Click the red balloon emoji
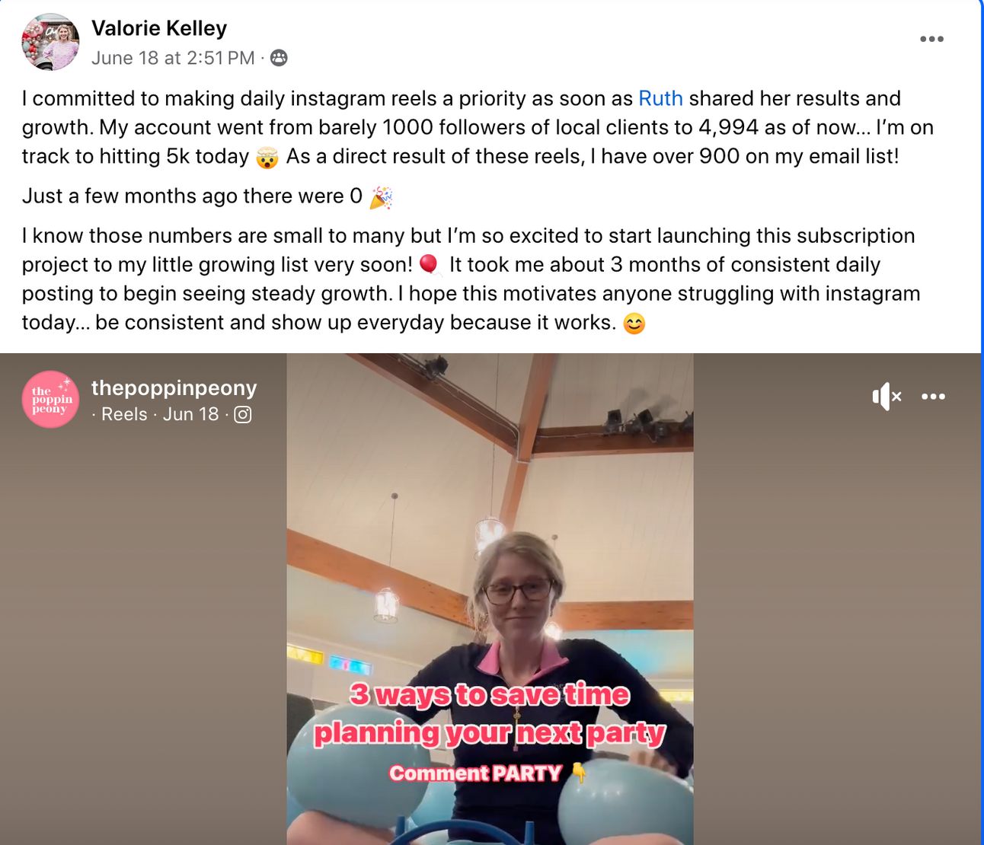This screenshot has height=845, width=984. (x=430, y=265)
